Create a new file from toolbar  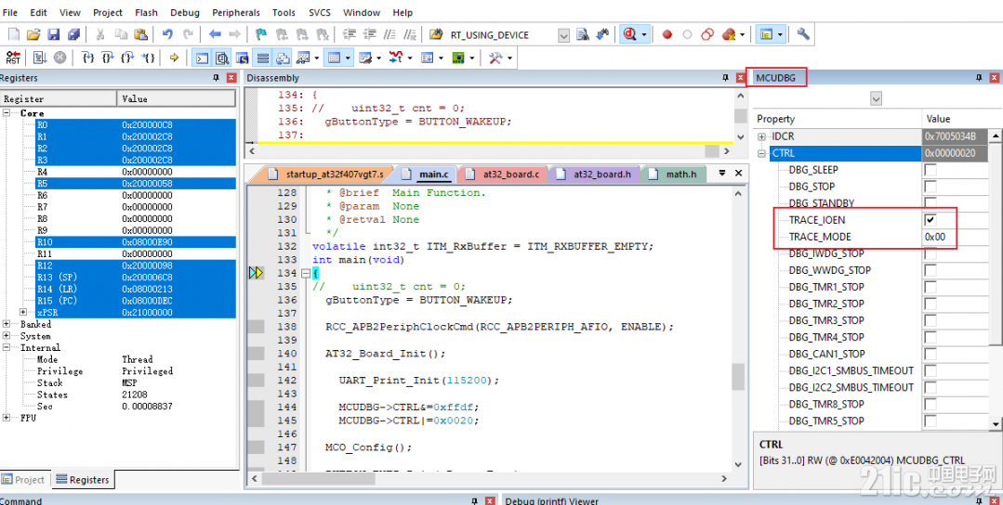13,34
